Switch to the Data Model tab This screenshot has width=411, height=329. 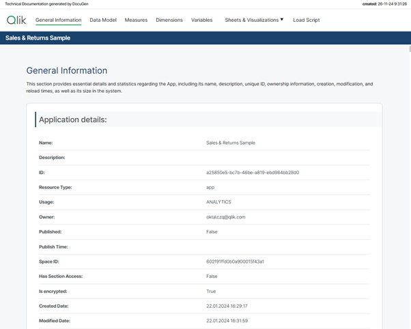103,20
